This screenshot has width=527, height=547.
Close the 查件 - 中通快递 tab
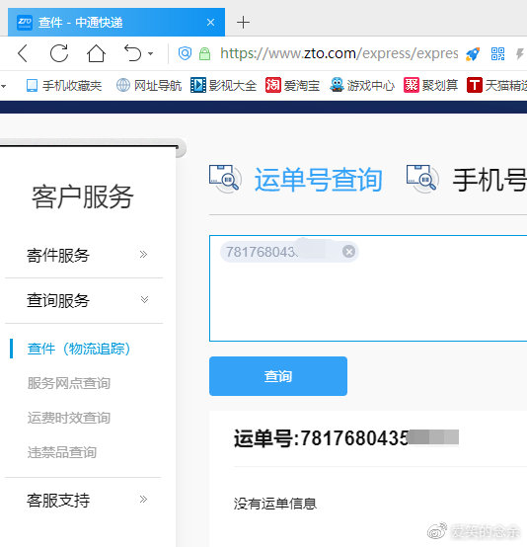tap(210, 23)
